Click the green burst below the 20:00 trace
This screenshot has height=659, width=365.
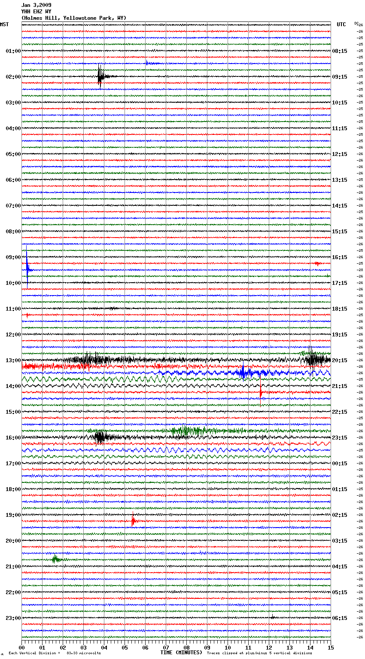pos(55,559)
